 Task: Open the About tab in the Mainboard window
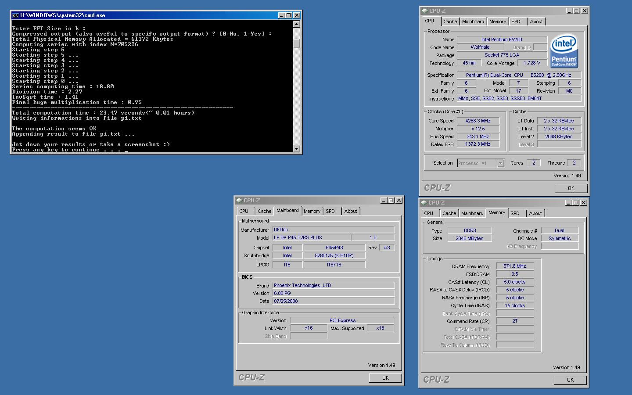[351, 211]
